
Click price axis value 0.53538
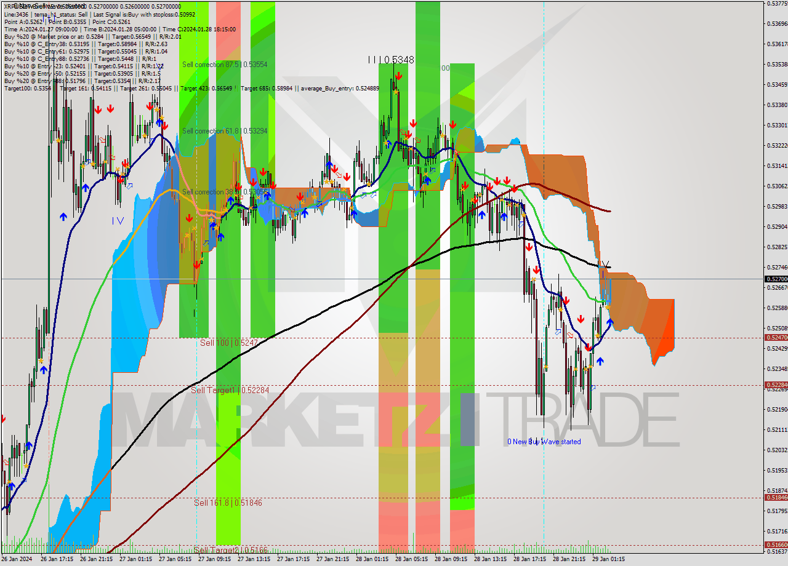click(x=776, y=64)
